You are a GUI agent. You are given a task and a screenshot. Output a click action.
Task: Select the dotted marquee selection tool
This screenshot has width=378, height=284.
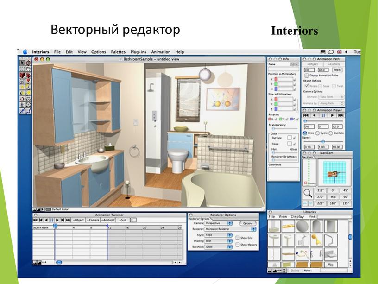[22, 69]
